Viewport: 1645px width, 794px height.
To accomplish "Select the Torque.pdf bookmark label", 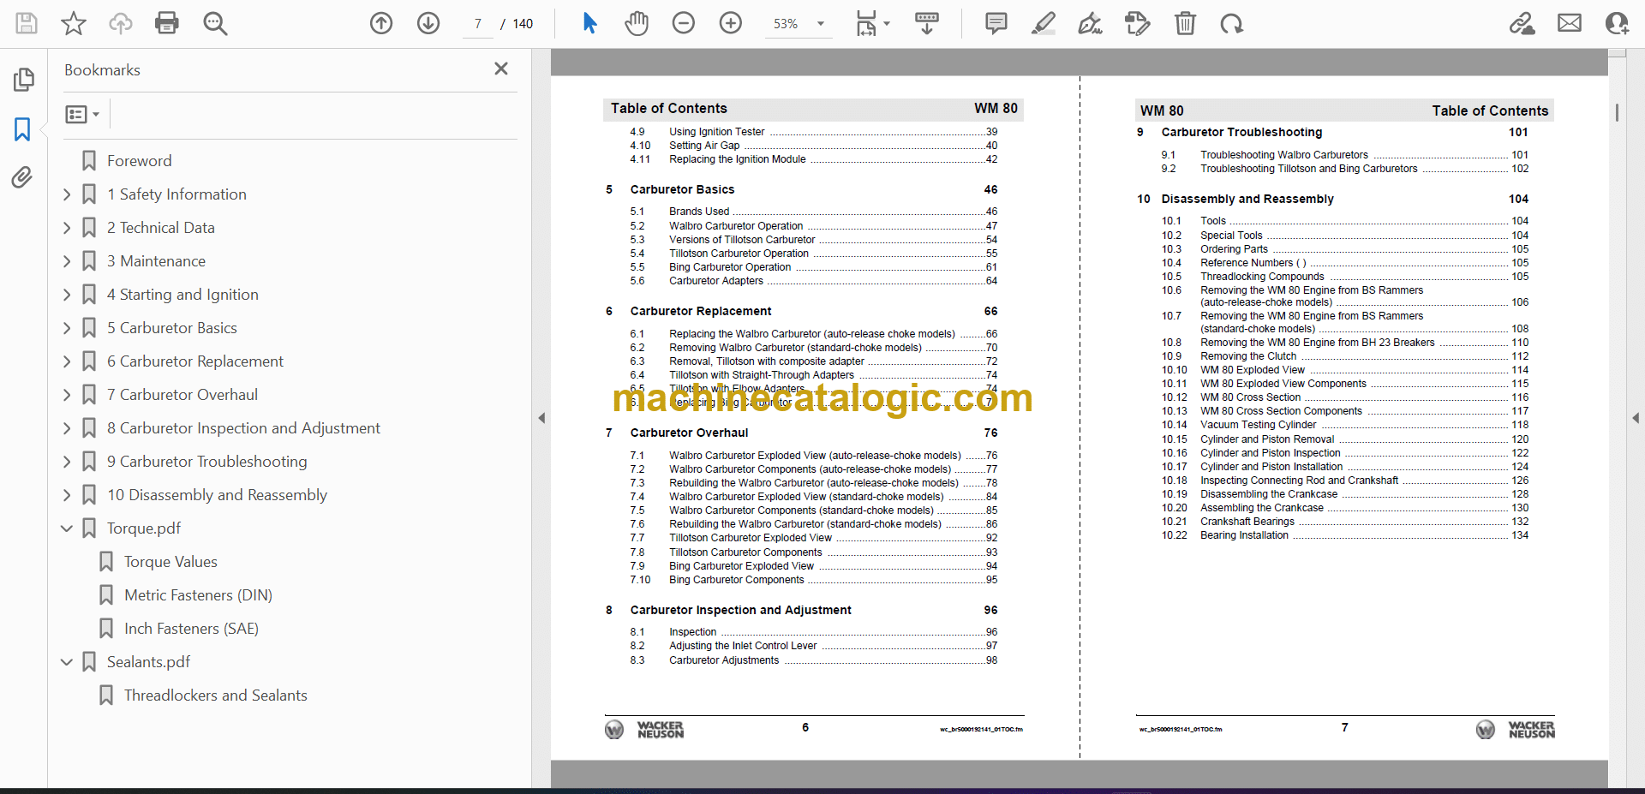I will pos(143,528).
